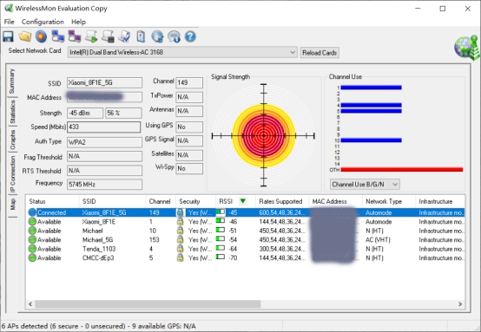Open the Help menu
Screen dimensions: 481x332
[78, 22]
